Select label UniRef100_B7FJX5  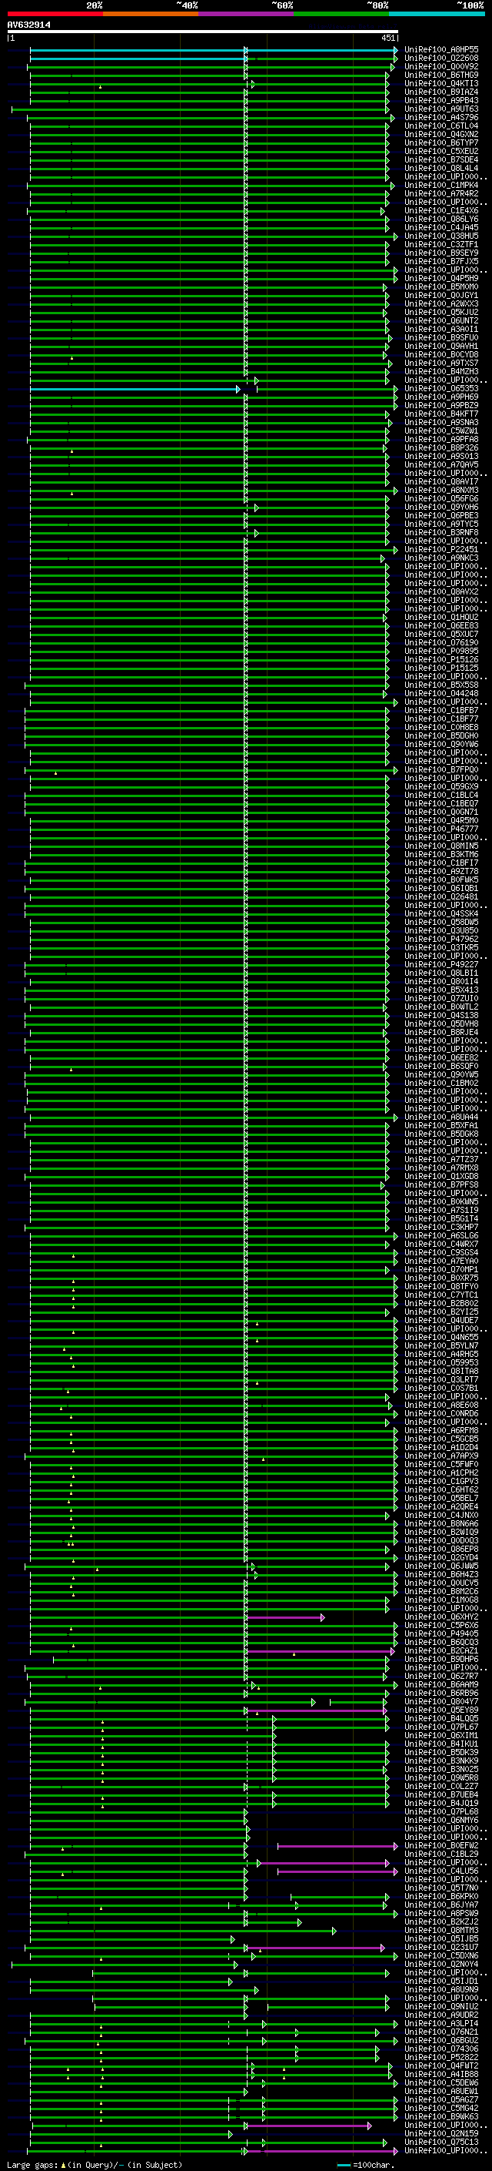[x=441, y=261]
